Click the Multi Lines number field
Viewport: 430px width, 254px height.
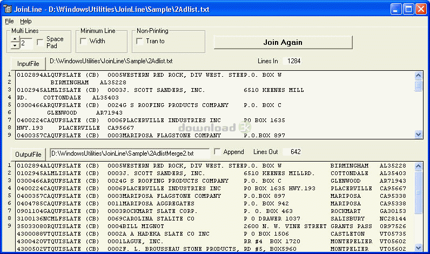26,43
